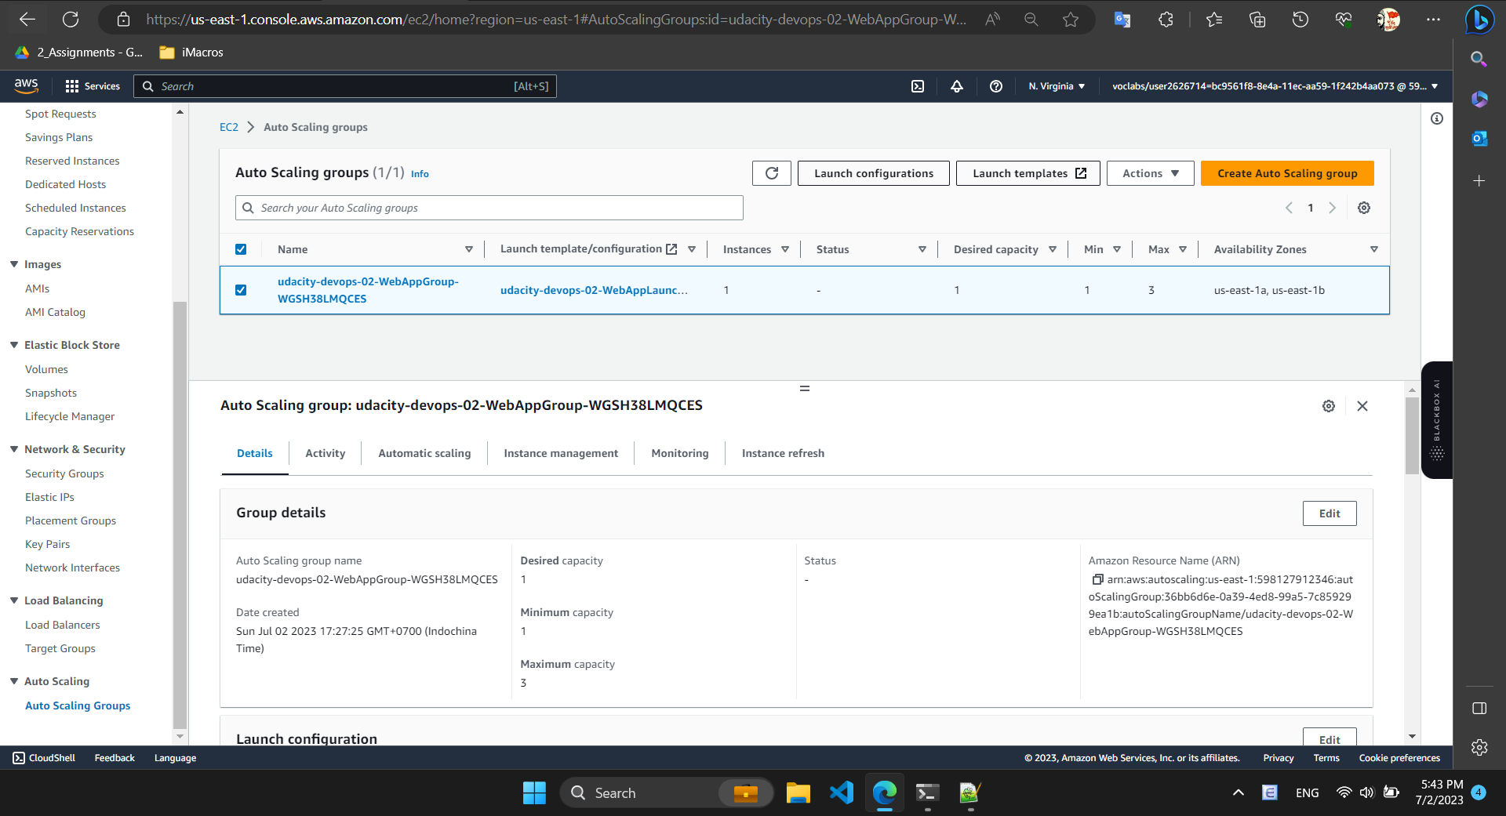Open AWS CloudShell from the footer
1506x816 pixels.
(x=43, y=758)
